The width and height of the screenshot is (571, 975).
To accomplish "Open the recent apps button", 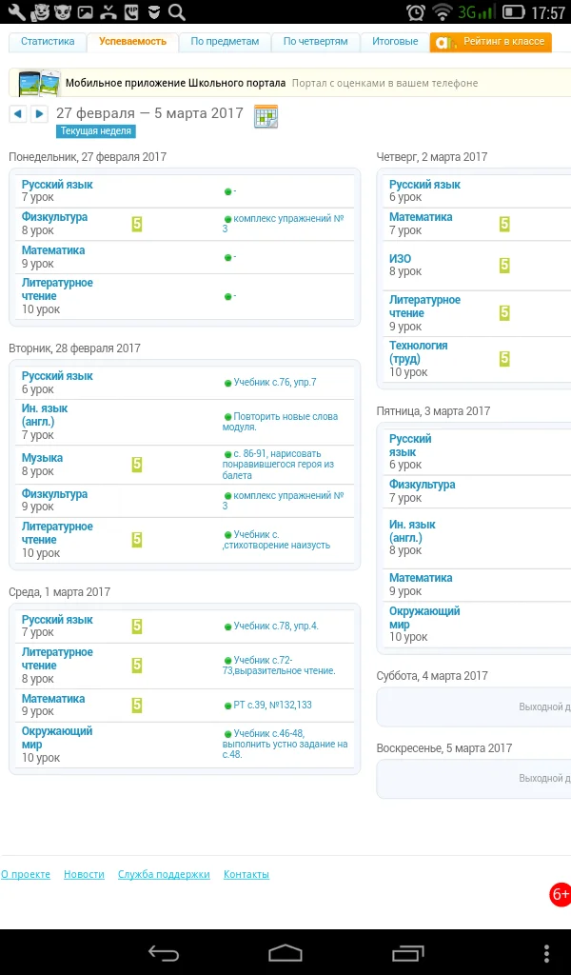I will coord(407,952).
